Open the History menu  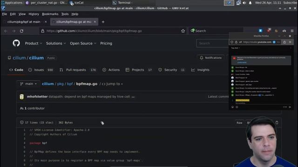point(34,14)
